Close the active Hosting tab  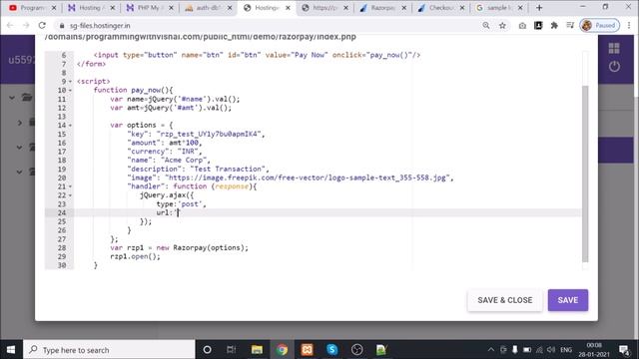tap(288, 8)
